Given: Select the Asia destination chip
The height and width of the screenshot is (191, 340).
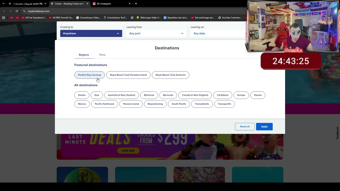Looking at the screenshot, I should (x=97, y=95).
